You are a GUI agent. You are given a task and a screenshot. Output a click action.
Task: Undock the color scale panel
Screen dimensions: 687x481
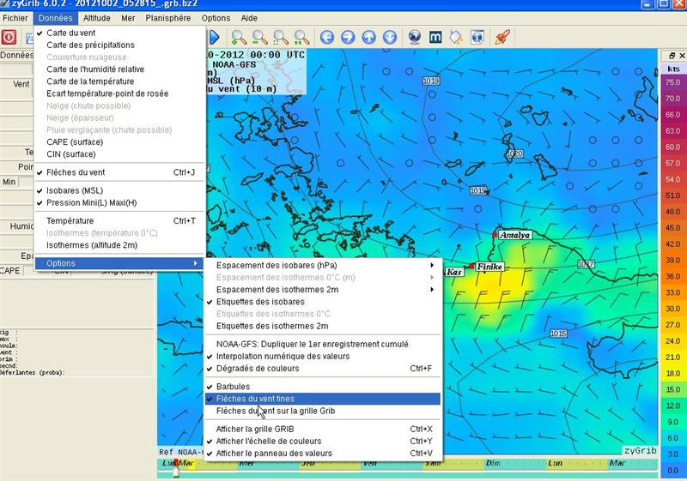point(672,56)
